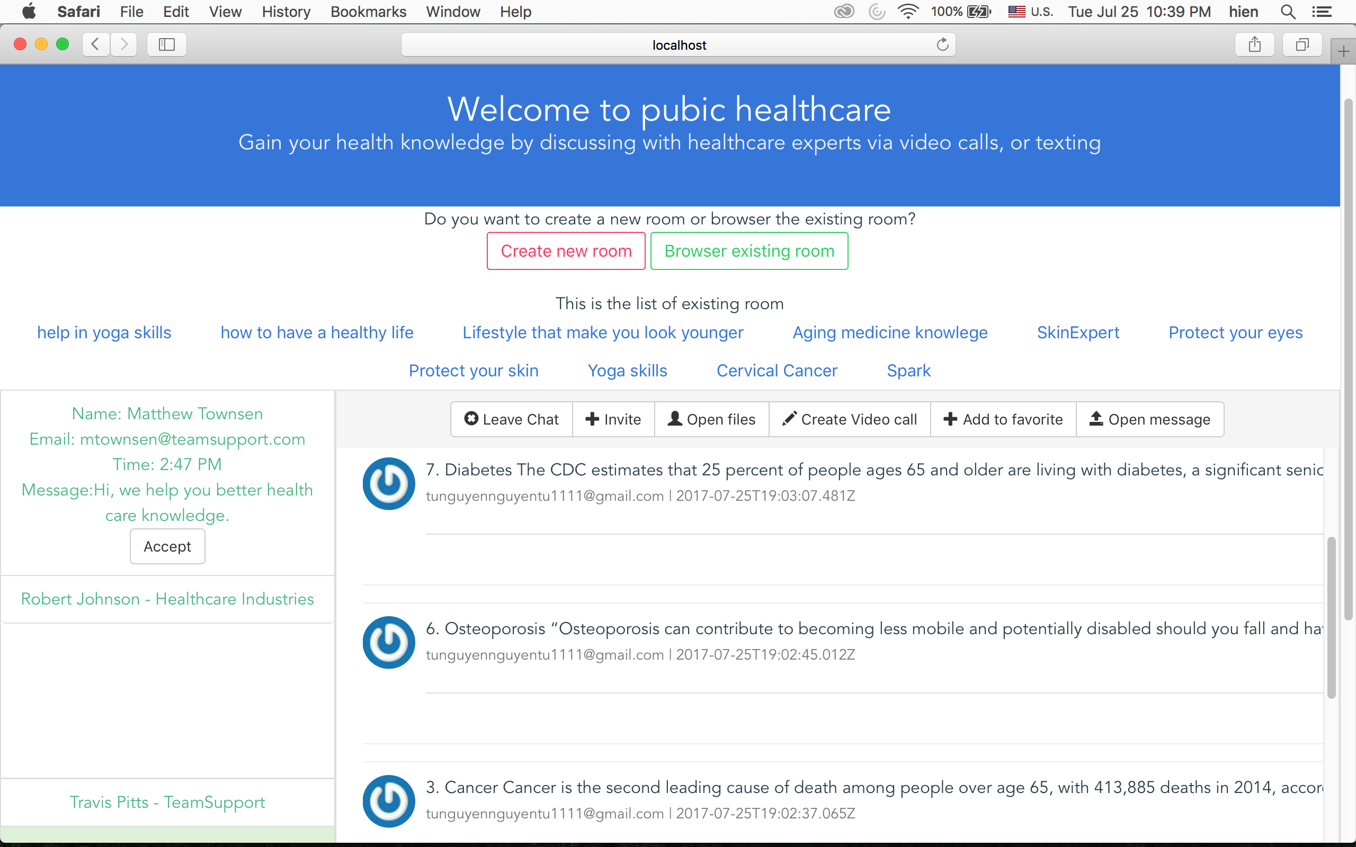Show all tabs overview icon
1356x847 pixels.
1302,44
